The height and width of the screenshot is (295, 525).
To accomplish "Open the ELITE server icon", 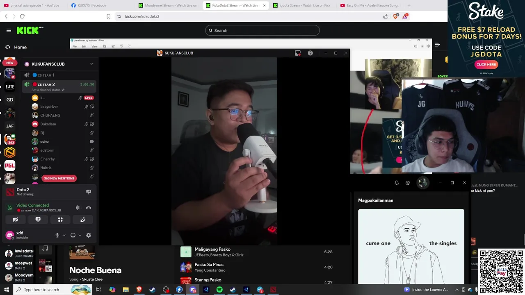I will [10, 86].
